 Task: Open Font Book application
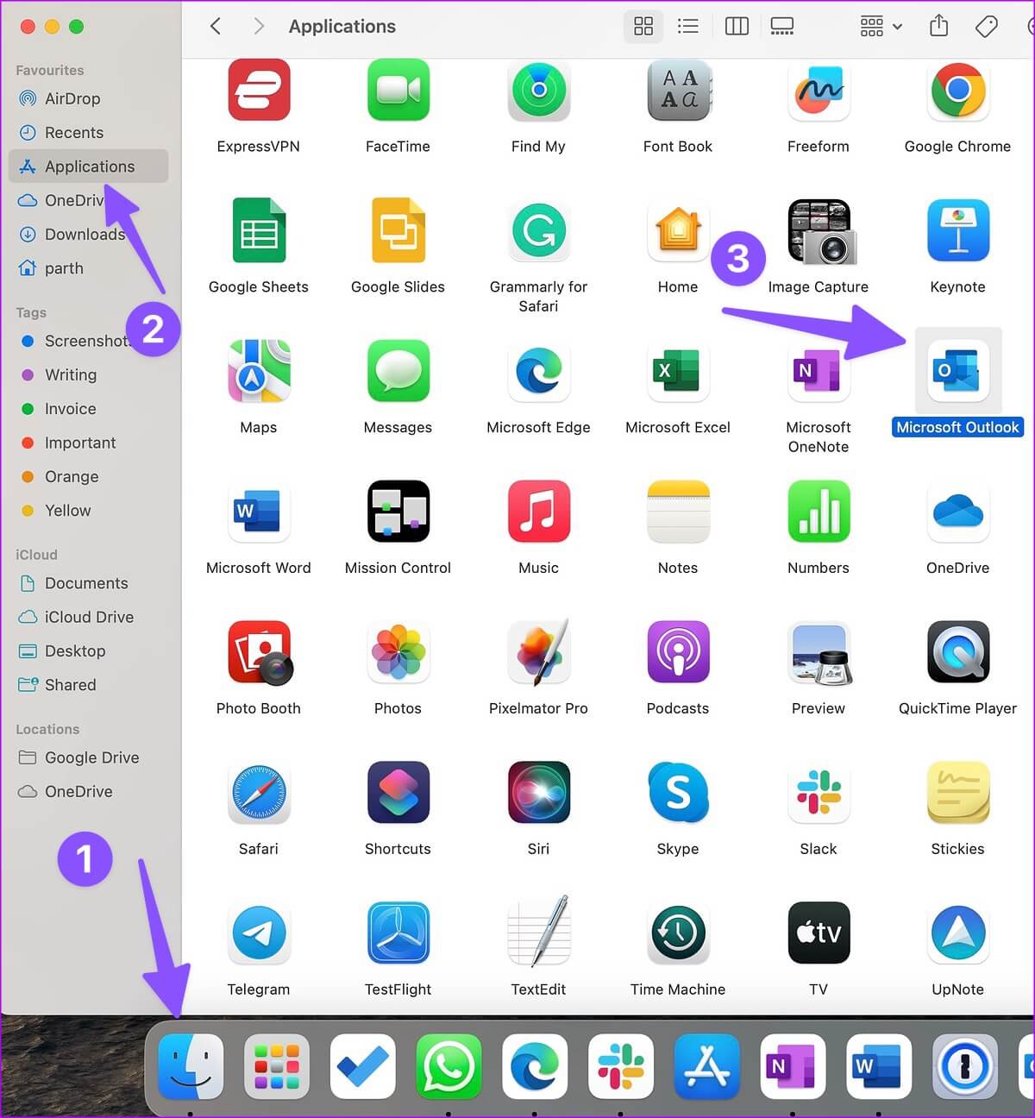click(678, 90)
